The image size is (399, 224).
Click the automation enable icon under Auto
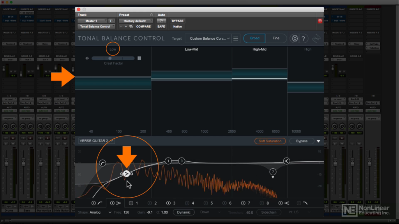(x=161, y=21)
